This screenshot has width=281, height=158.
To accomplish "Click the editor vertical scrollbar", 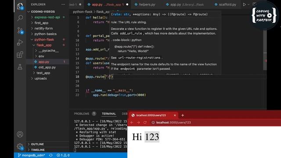I will (265, 50).
